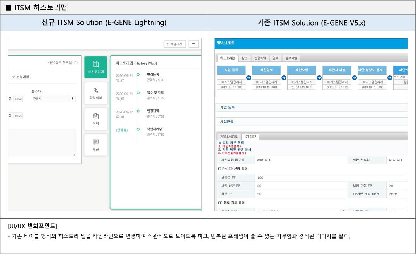Click the arrow after 제안요청 step

click(319, 78)
